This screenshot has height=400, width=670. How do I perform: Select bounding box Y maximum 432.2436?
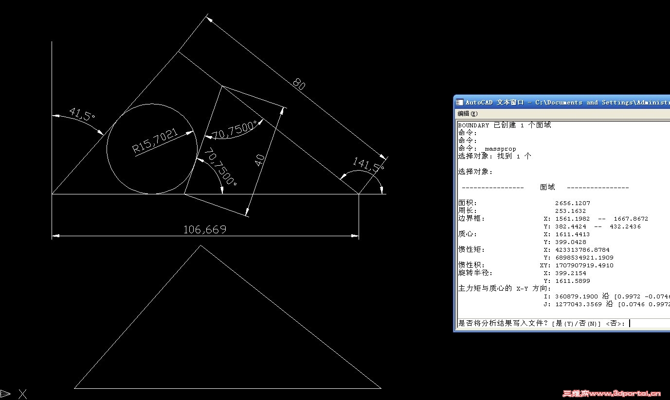pyautogui.click(x=625, y=226)
